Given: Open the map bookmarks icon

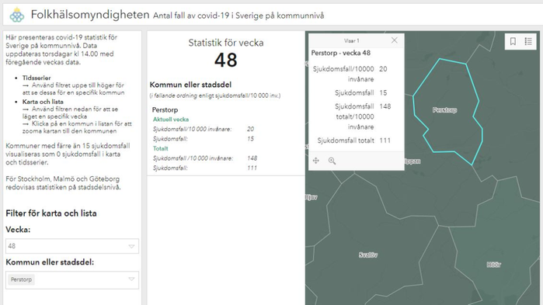Looking at the screenshot, I should pos(513,41).
